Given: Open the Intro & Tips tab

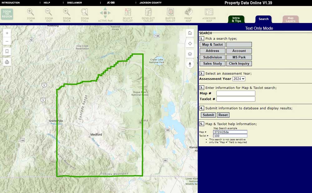Looking at the screenshot, I should point(236,19).
